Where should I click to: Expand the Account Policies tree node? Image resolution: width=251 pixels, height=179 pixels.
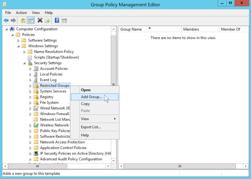(x=31, y=69)
